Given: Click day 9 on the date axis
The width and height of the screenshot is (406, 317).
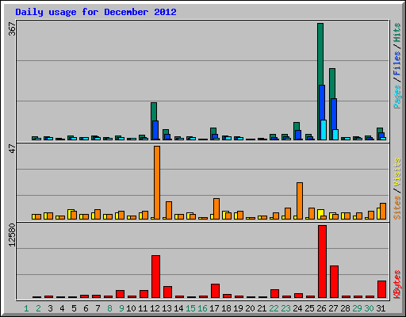Looking at the screenshot, I should pos(121,308).
